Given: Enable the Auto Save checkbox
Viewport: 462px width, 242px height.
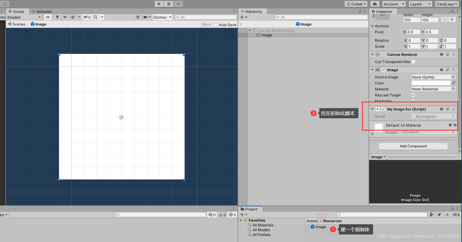Looking at the screenshot, I should click(216, 25).
